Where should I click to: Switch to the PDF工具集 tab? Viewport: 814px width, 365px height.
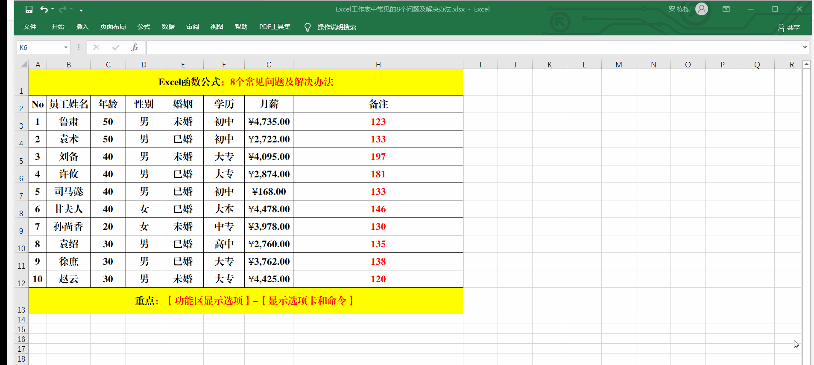tap(275, 27)
